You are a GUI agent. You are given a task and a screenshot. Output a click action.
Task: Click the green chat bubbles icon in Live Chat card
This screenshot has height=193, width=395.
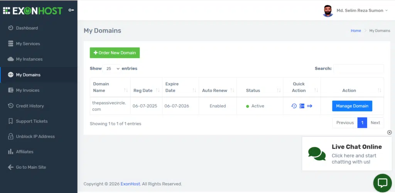click(x=317, y=154)
